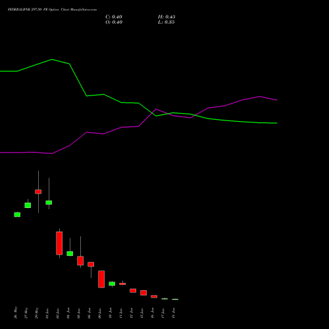The width and height of the screenshot is (329, 329).
Task: Click the 18 Jun date label
Action: tap(174, 313)
